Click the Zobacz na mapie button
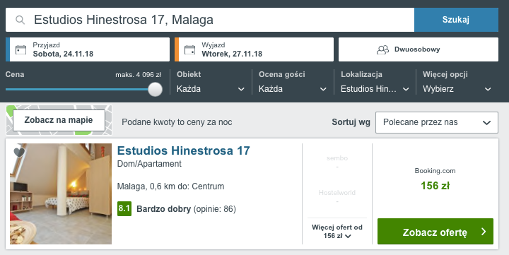 click(59, 120)
